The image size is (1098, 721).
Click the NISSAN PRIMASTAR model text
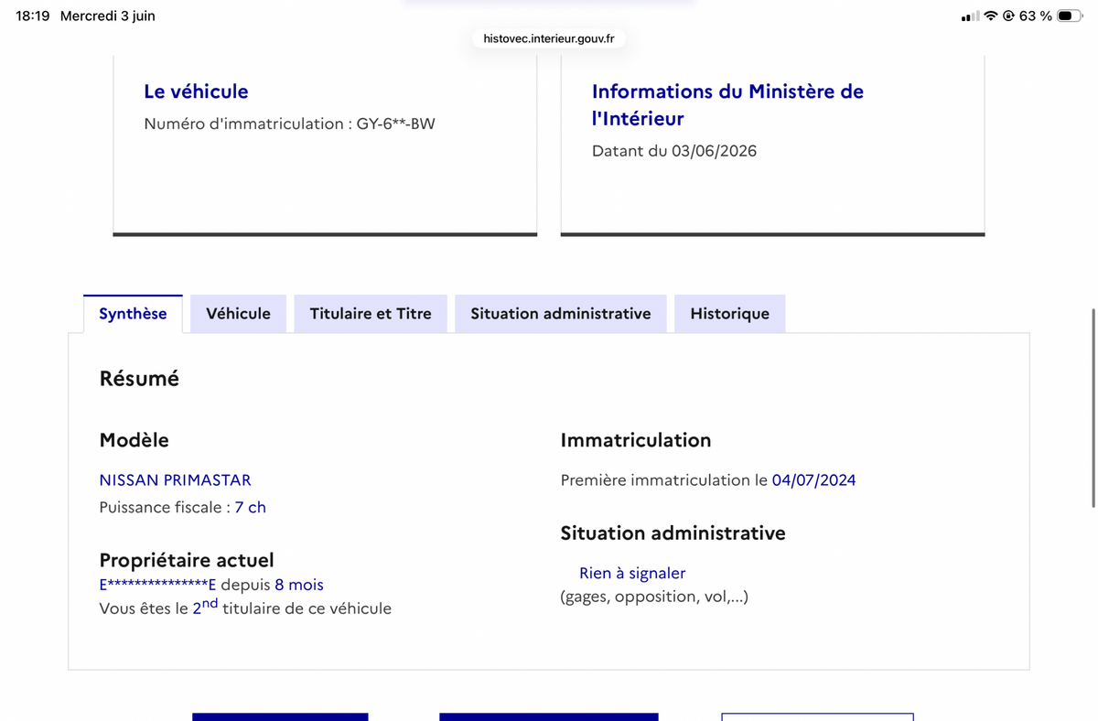(x=175, y=479)
